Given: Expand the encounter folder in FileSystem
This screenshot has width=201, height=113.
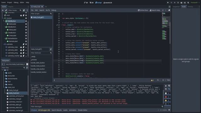Looking at the screenshot, I should coord(5,76).
